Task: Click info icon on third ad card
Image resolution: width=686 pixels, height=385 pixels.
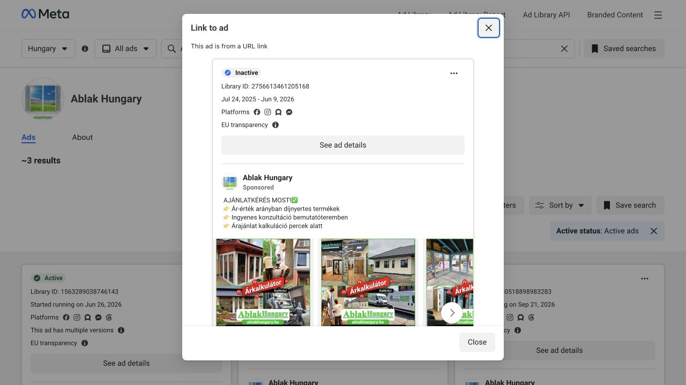Action: click(x=518, y=330)
